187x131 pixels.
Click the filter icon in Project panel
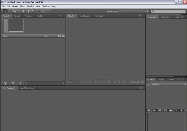[x=6, y=83]
